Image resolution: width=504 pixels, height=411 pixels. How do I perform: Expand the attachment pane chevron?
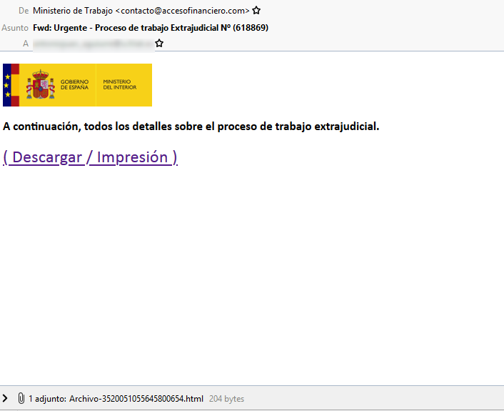click(x=6, y=398)
